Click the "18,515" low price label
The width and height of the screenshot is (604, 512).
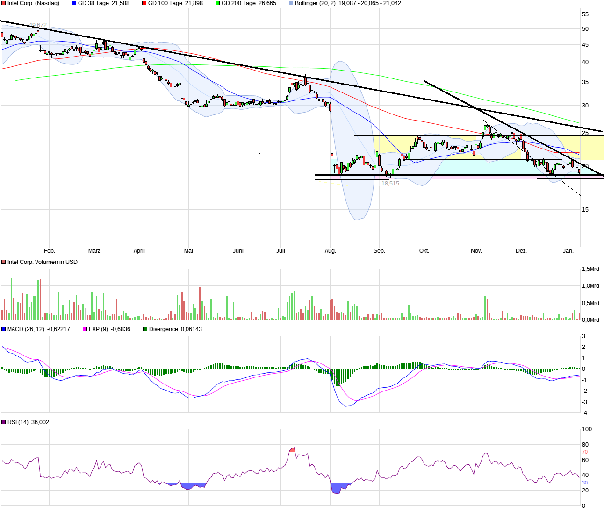[391, 184]
